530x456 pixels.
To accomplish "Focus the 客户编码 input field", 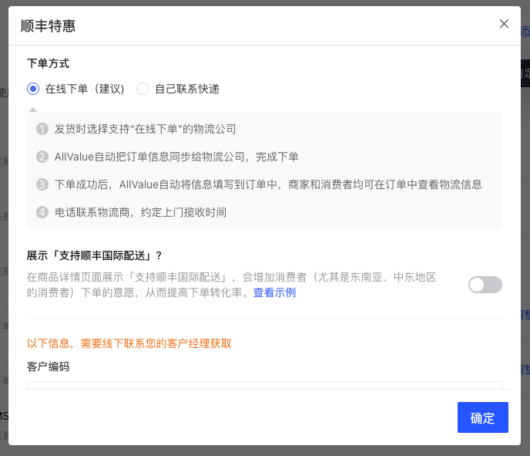I will tap(264, 385).
